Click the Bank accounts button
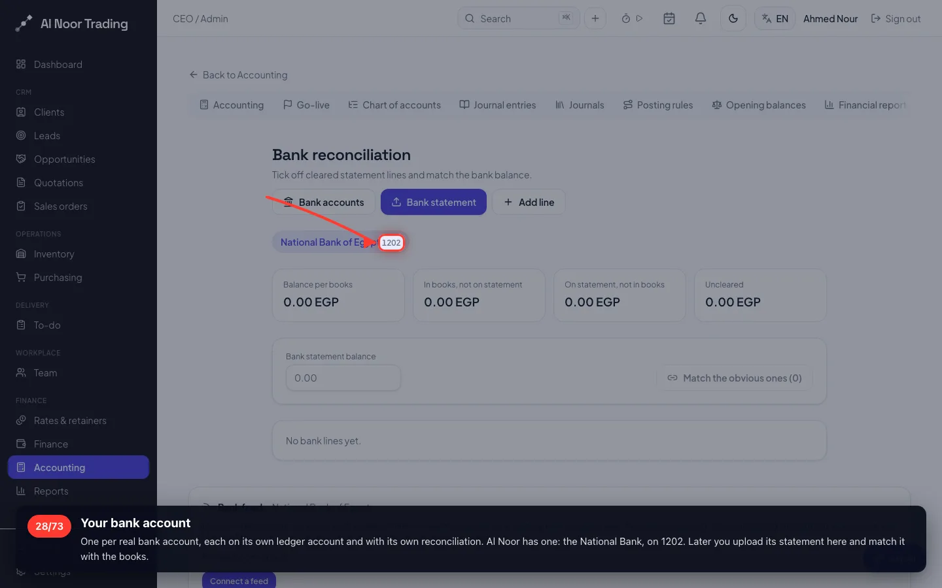This screenshot has width=942, height=588. (324, 202)
